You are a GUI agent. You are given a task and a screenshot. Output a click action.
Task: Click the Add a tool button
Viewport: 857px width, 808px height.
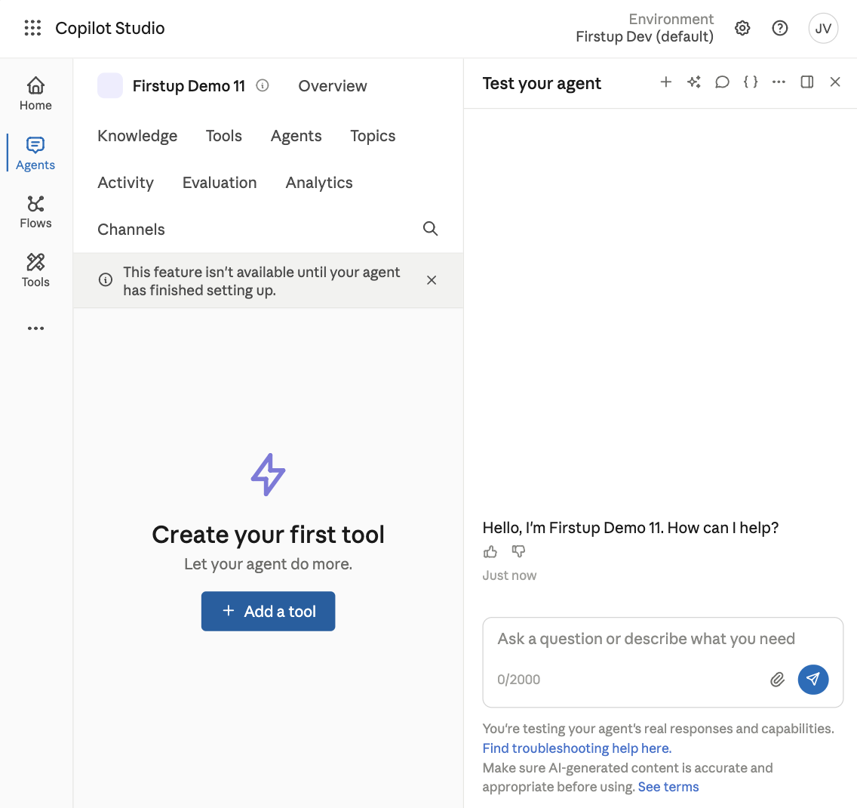point(268,611)
